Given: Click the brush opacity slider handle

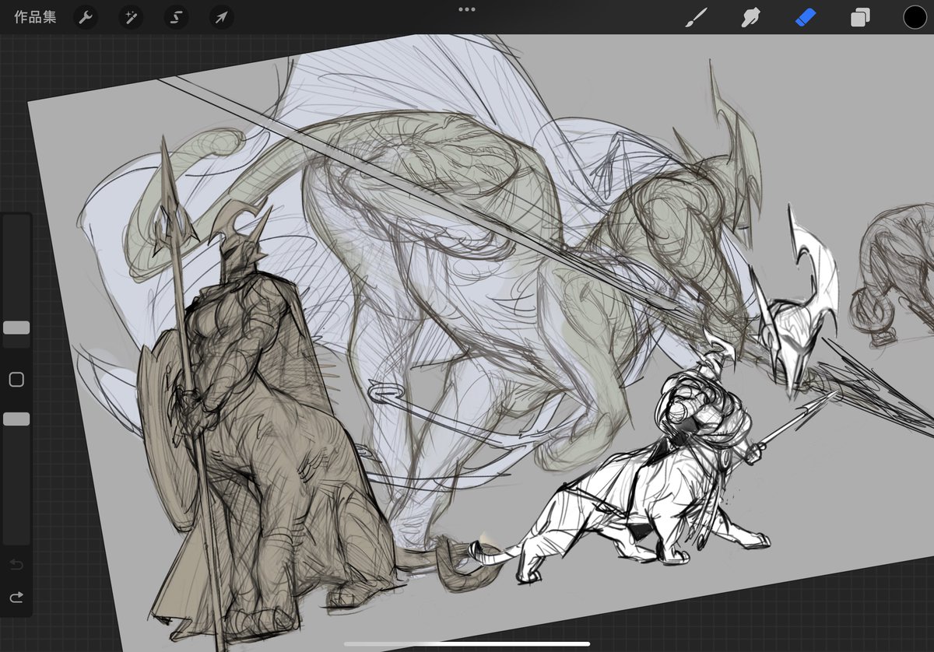Looking at the screenshot, I should tap(16, 419).
